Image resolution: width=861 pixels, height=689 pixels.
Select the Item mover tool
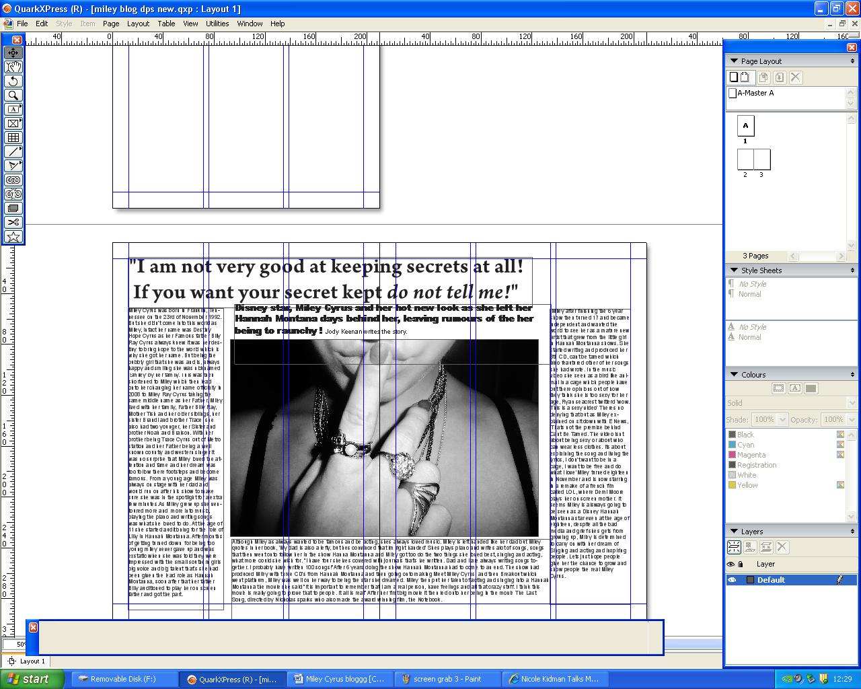(13, 52)
